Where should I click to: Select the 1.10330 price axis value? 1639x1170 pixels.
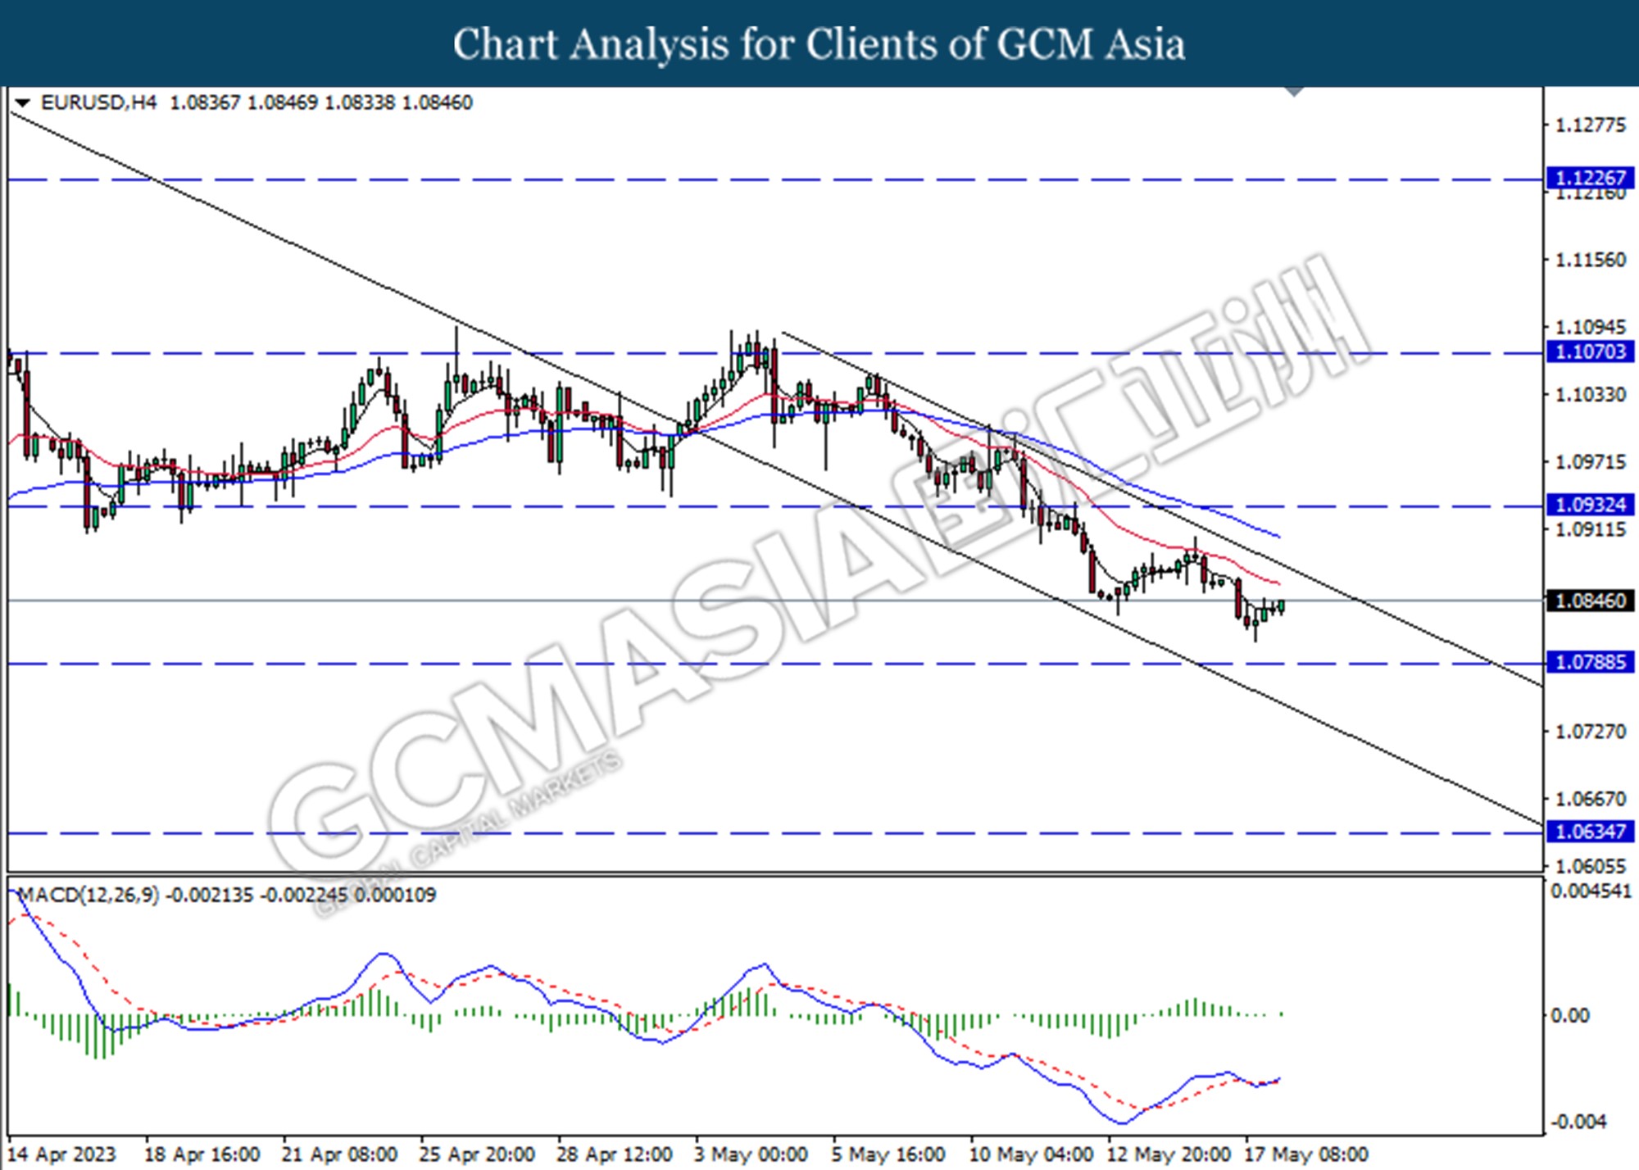pos(1590,395)
